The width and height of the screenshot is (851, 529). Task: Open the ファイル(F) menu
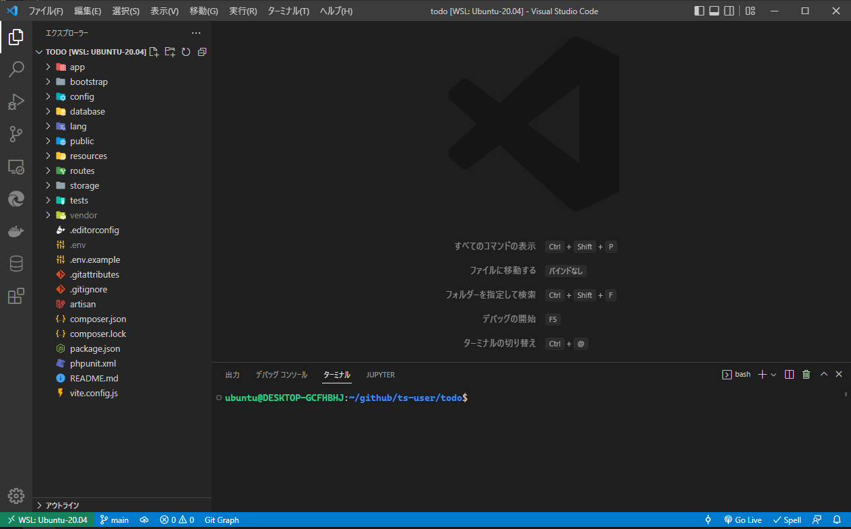[x=46, y=11]
